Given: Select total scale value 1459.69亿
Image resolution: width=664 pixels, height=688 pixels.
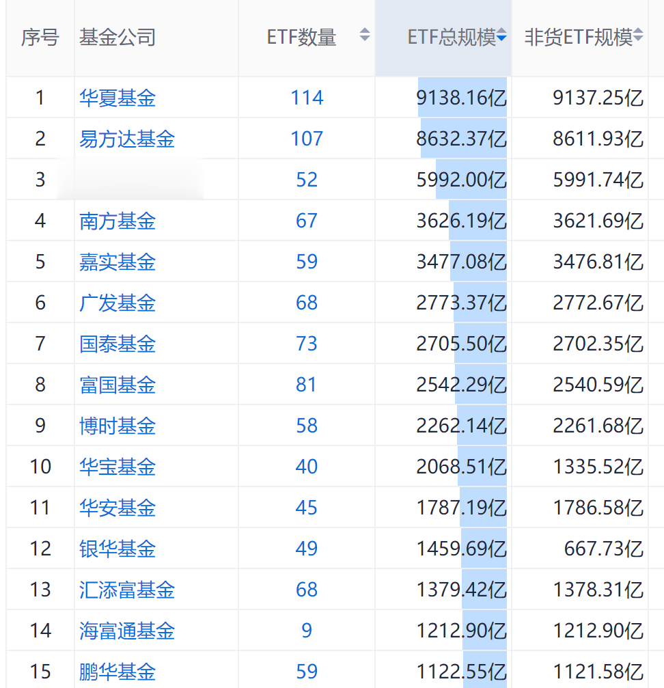Looking at the screenshot, I should point(461,549).
